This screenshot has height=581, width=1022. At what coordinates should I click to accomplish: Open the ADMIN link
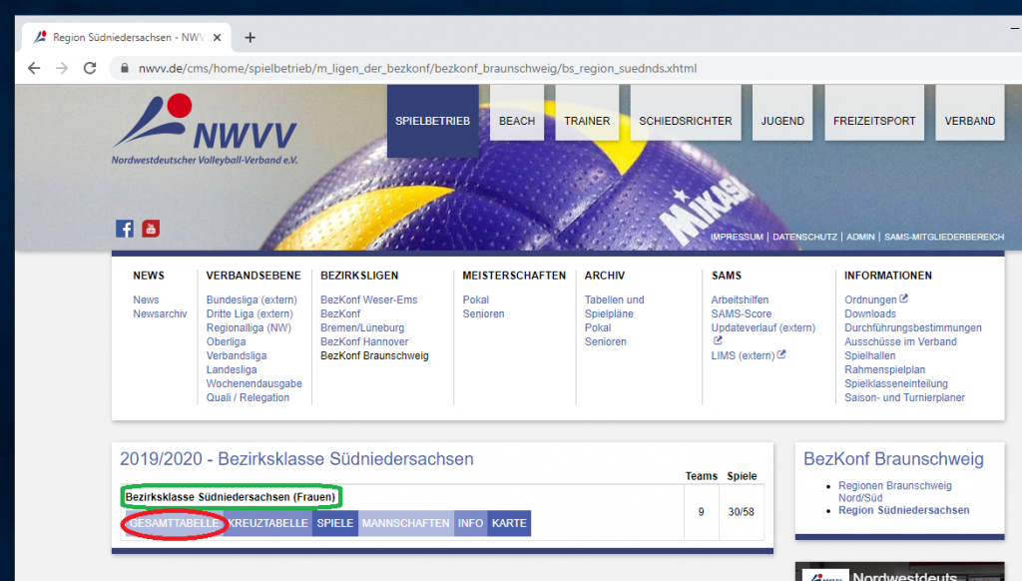(860, 237)
